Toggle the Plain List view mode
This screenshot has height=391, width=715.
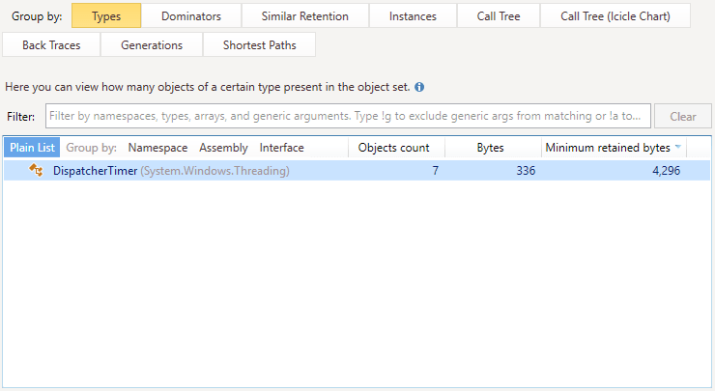[33, 148]
